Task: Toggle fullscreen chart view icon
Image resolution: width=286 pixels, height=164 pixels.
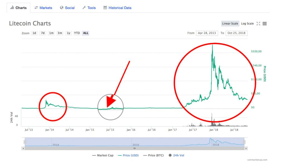Action: click(x=258, y=23)
